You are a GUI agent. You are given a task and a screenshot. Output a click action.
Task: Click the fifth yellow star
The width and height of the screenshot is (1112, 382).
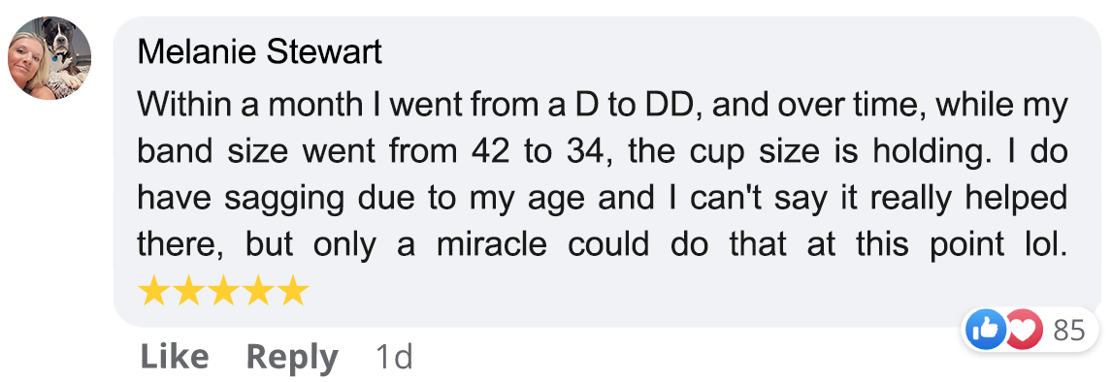[x=292, y=291]
